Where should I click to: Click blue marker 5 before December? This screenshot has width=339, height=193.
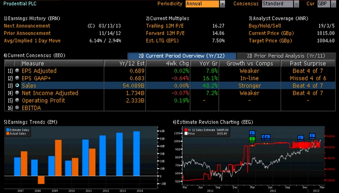(x=301, y=138)
